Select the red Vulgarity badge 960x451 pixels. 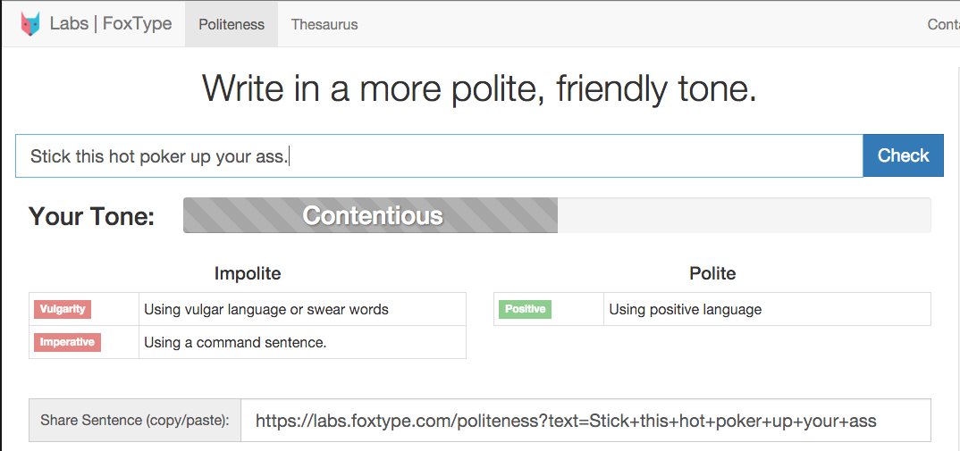[63, 309]
